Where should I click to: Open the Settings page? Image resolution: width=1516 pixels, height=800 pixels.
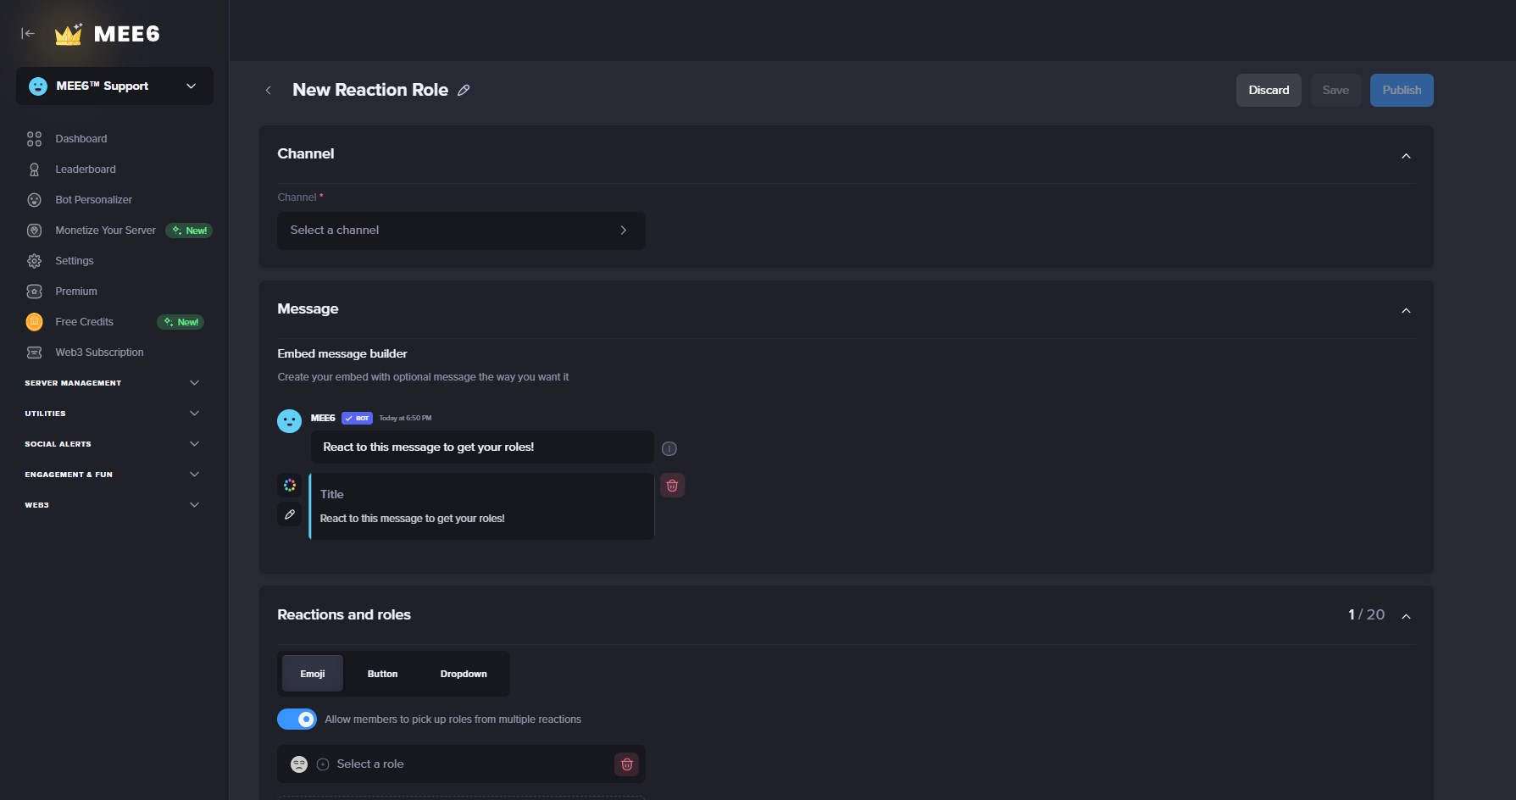(75, 261)
